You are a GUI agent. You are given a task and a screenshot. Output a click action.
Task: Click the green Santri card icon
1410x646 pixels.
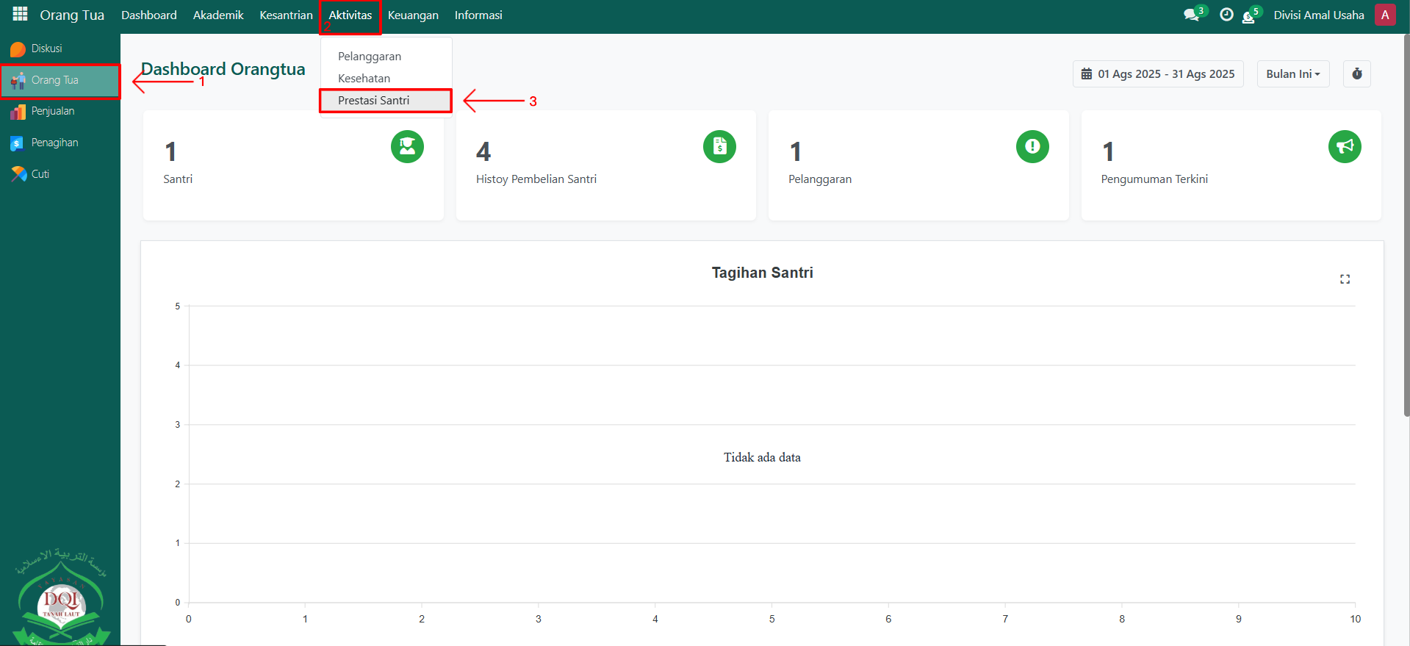(x=407, y=146)
